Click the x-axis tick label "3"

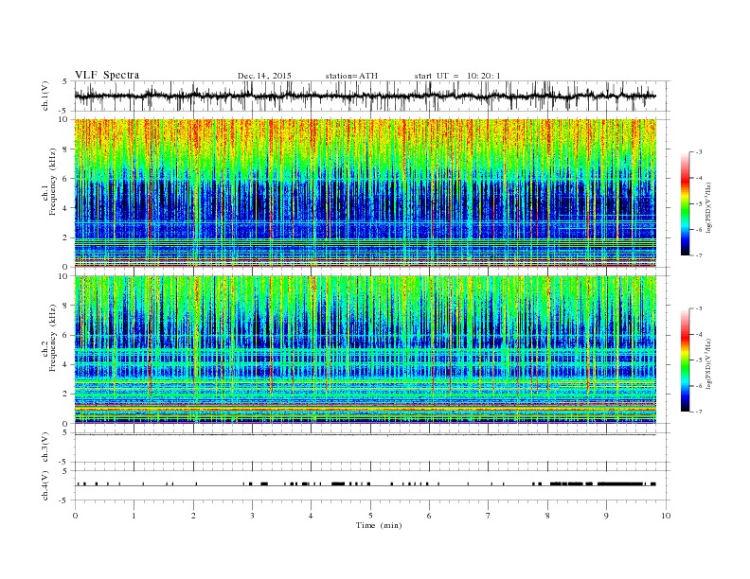(x=252, y=516)
